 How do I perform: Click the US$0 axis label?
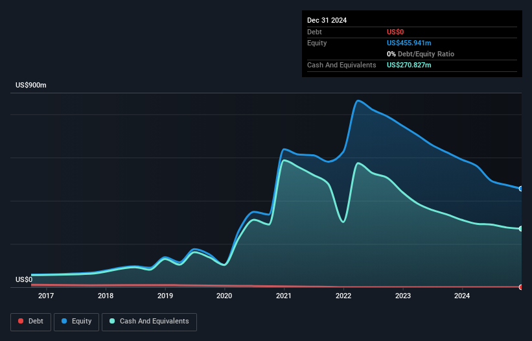coord(24,279)
